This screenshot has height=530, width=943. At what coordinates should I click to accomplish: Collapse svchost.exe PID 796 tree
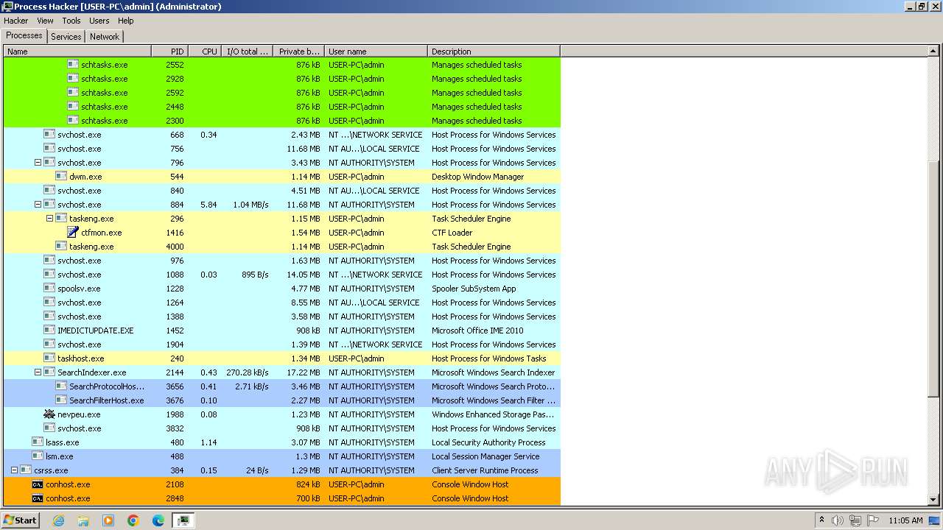[38, 163]
